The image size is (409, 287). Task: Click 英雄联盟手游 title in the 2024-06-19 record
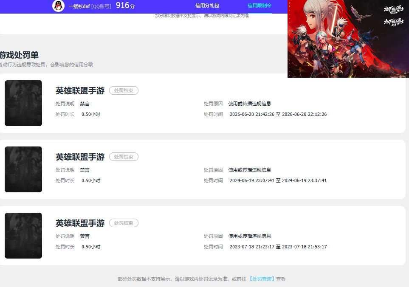[x=80, y=157]
